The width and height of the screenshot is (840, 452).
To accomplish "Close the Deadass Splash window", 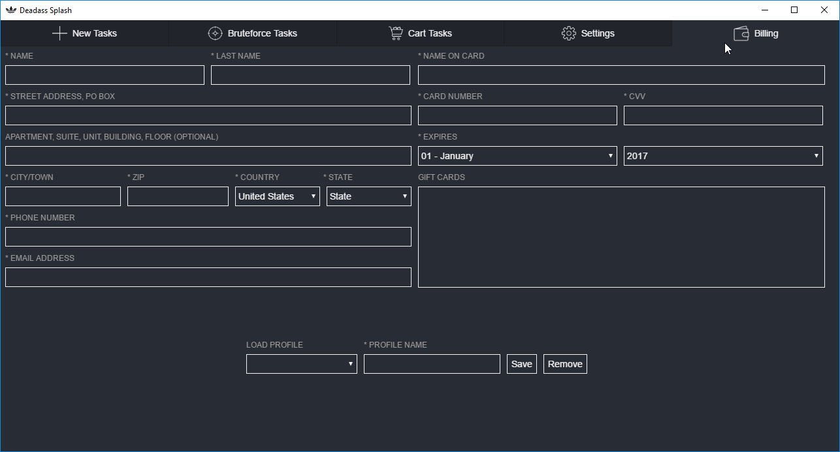I will point(824,10).
